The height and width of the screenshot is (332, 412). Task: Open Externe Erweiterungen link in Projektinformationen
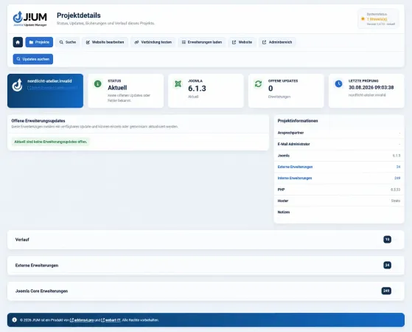[x=295, y=167]
